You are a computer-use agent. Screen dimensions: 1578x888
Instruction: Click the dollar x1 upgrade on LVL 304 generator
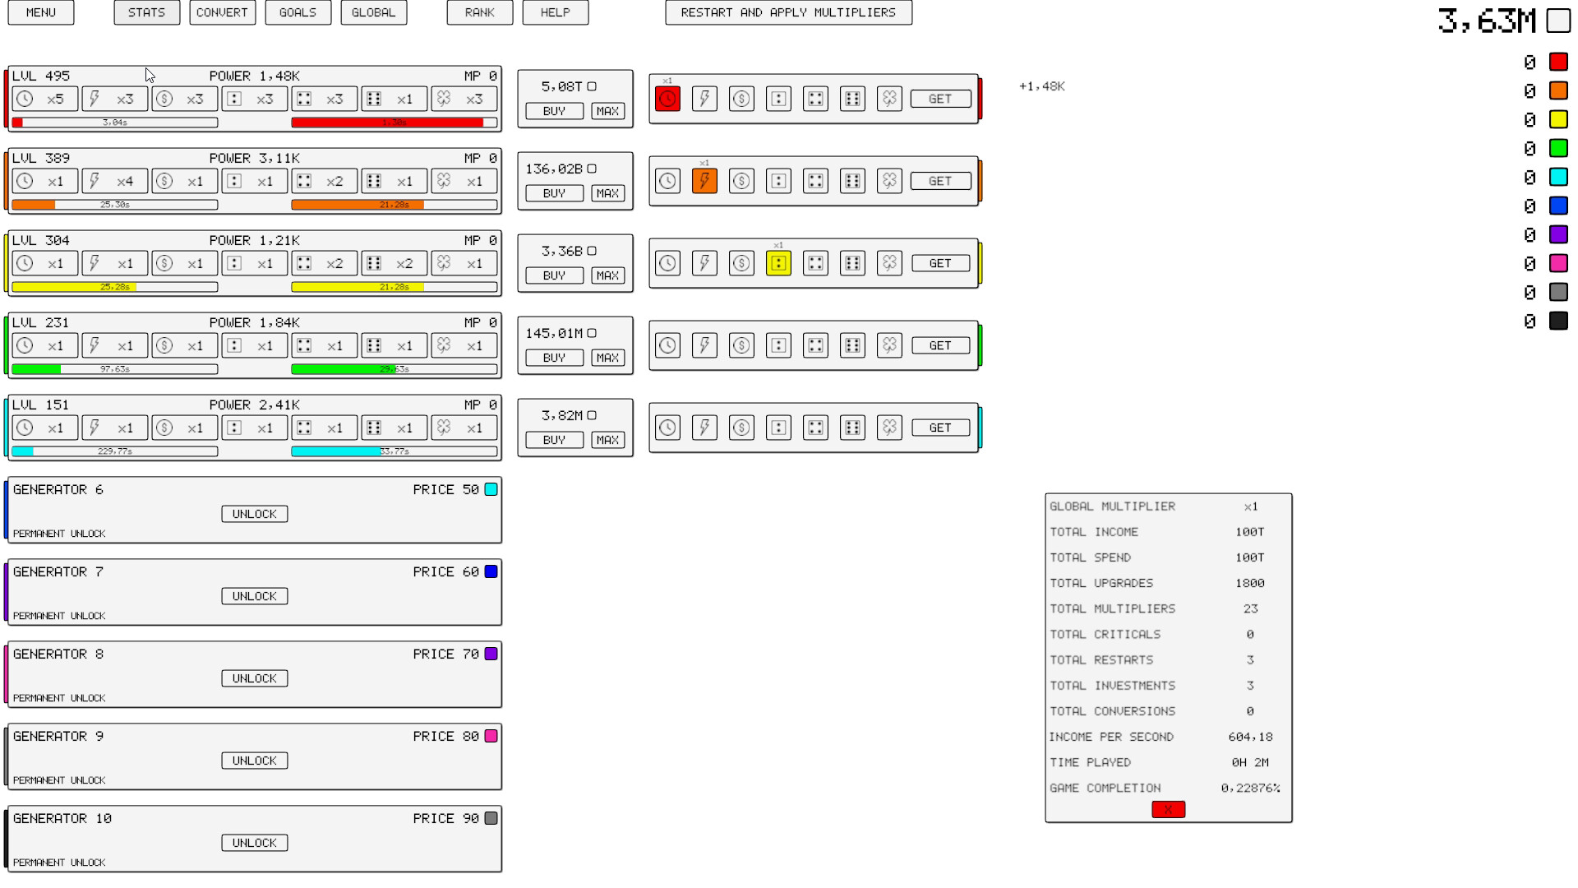[184, 263]
